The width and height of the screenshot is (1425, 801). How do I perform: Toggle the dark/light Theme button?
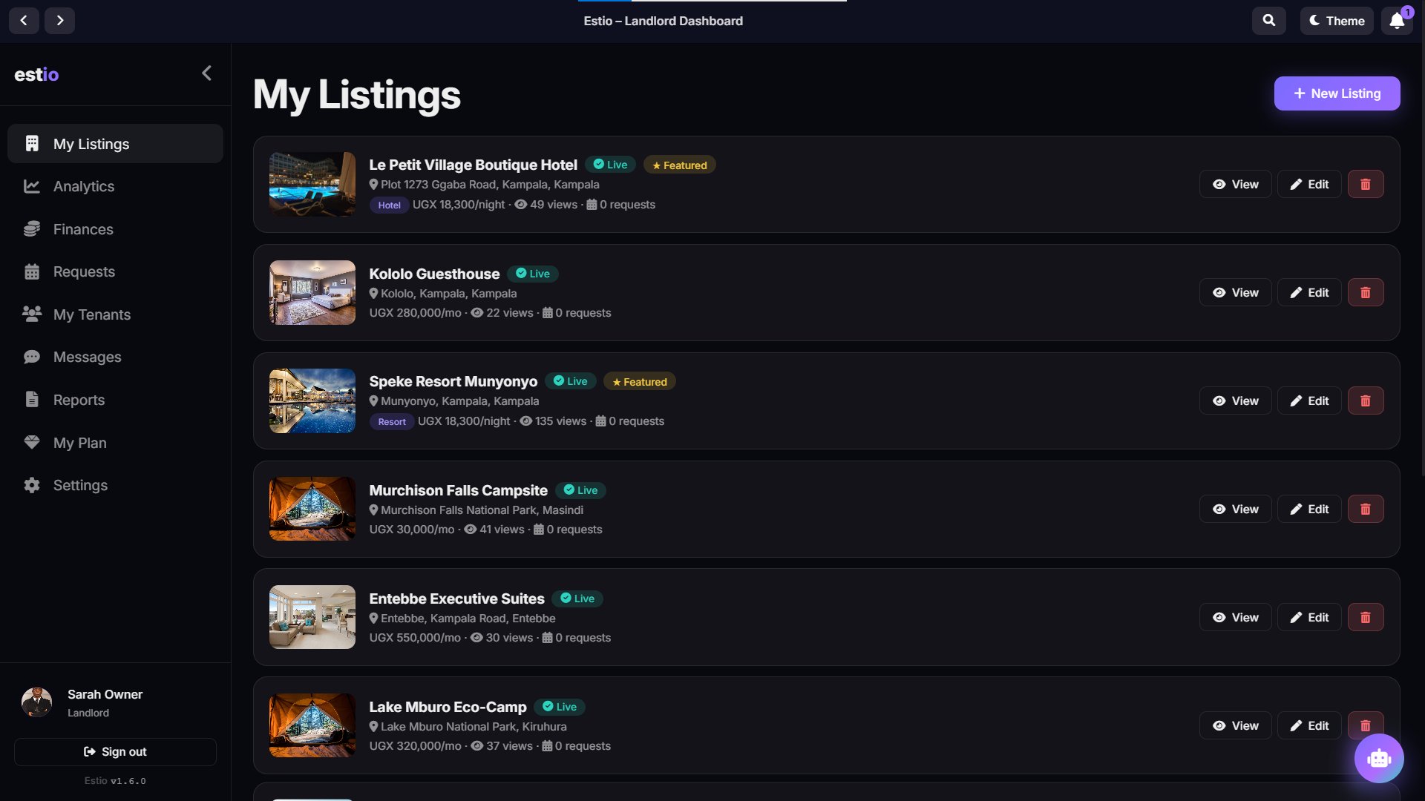click(x=1337, y=21)
